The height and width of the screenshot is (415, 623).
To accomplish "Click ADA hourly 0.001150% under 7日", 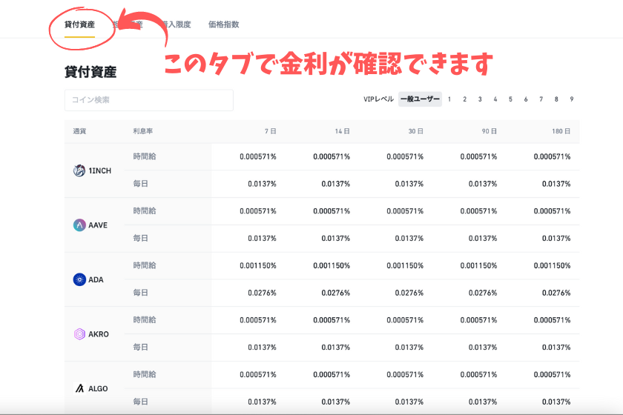I will coord(258,265).
